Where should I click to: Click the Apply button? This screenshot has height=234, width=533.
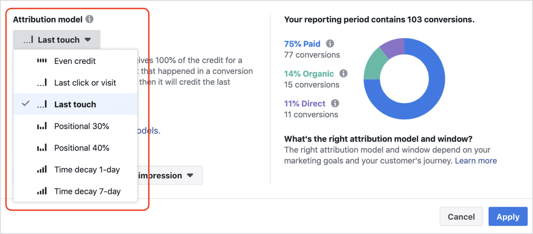pyautogui.click(x=508, y=217)
